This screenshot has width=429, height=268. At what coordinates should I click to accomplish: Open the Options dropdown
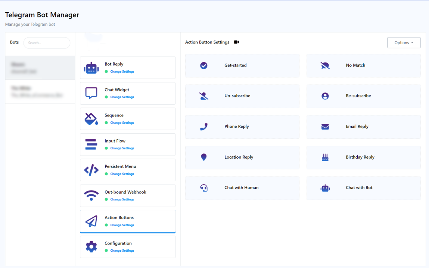tap(404, 43)
